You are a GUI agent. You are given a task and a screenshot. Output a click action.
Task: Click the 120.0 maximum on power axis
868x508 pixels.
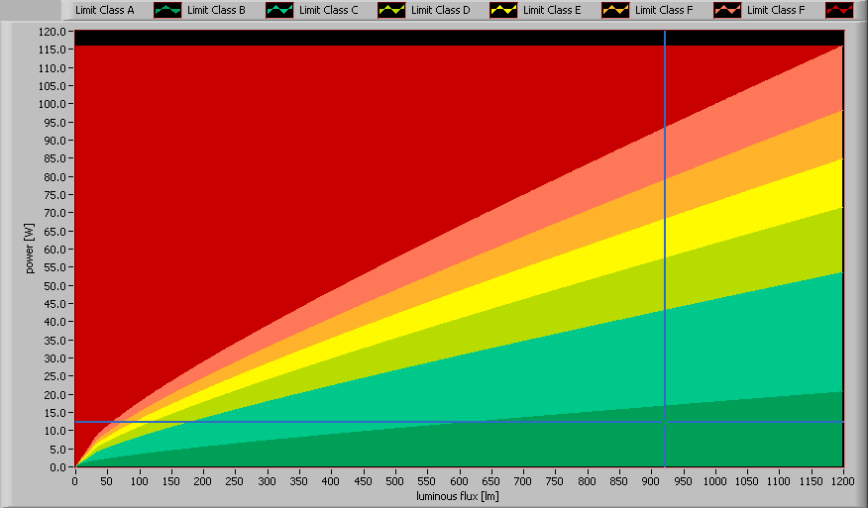[54, 32]
